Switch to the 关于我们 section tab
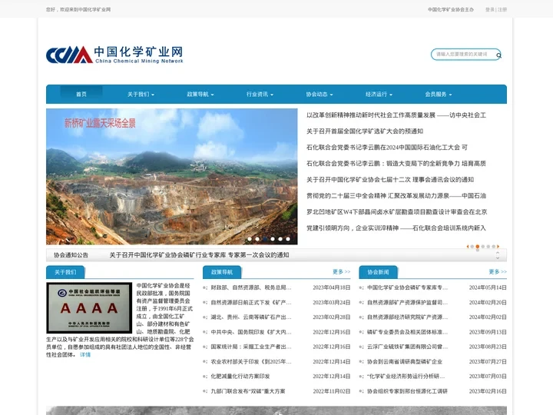553x415 pixels. [65, 272]
